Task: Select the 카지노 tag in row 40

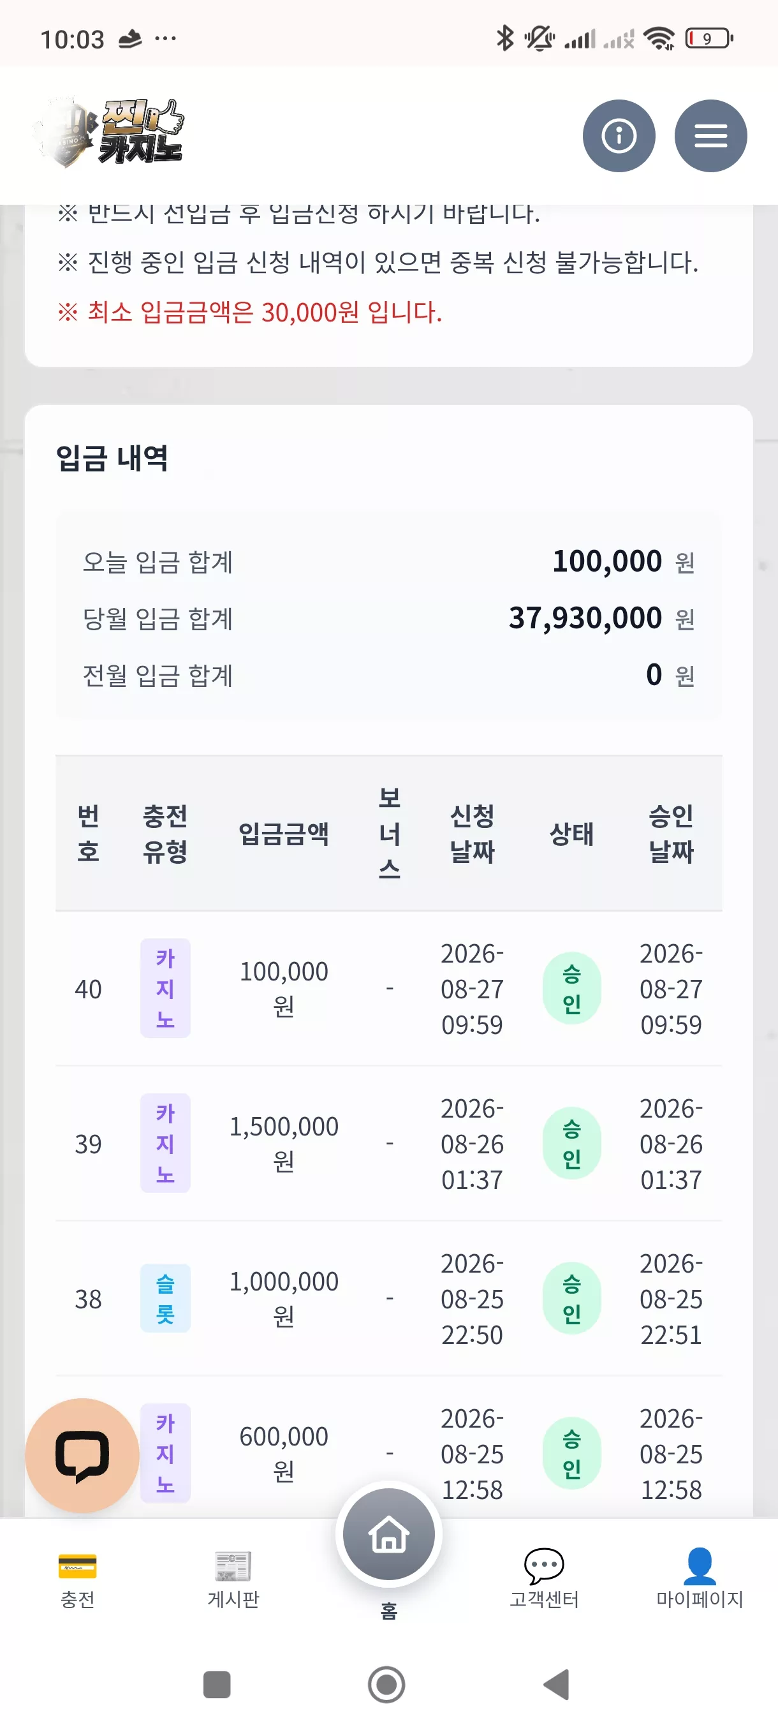Action: (165, 988)
